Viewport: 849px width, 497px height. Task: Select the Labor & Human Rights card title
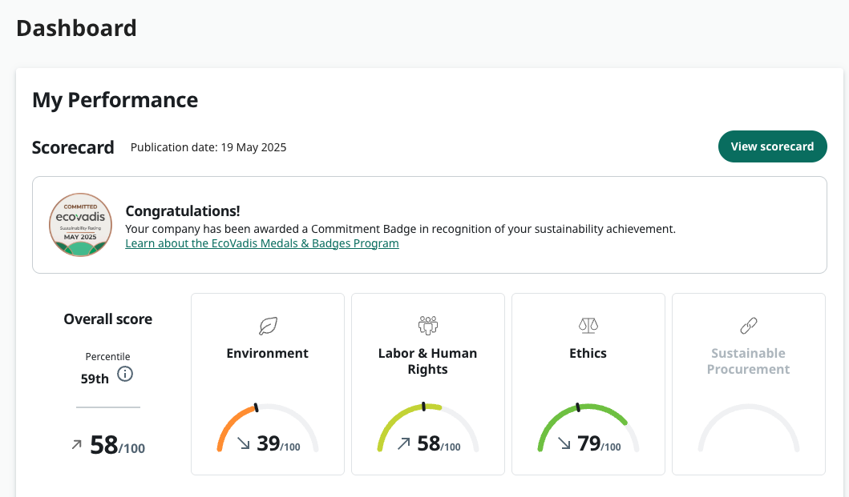click(428, 361)
